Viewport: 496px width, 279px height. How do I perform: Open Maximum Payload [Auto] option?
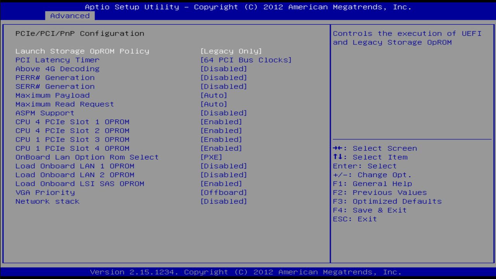coord(214,95)
